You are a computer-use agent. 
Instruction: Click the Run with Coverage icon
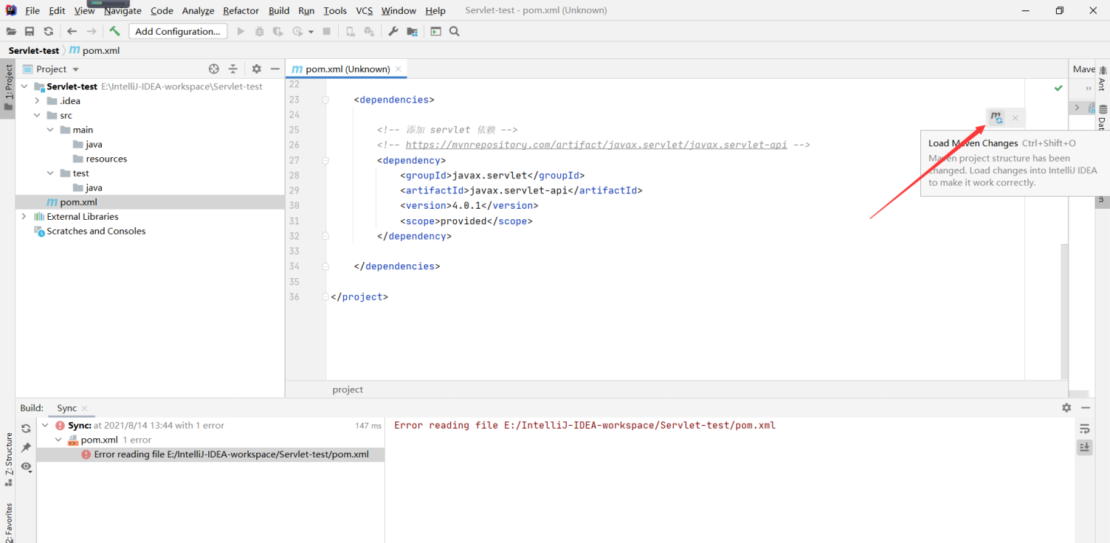[278, 31]
